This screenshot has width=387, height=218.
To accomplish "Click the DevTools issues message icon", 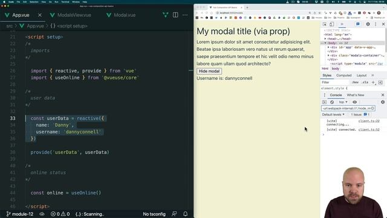I will pos(357,24).
